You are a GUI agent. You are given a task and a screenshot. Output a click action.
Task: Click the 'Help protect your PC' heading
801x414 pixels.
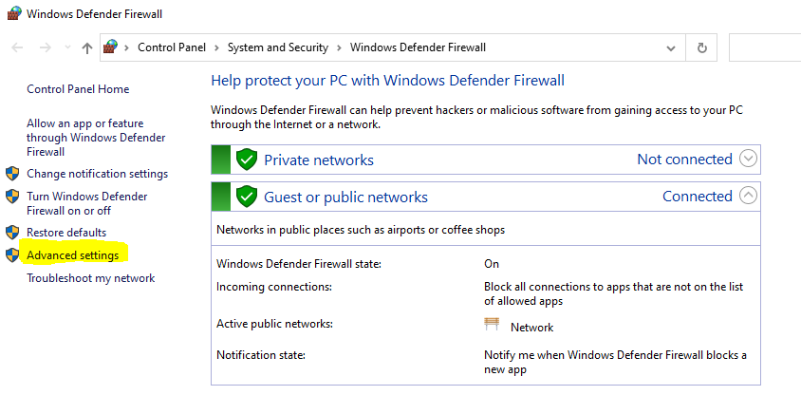coord(388,81)
